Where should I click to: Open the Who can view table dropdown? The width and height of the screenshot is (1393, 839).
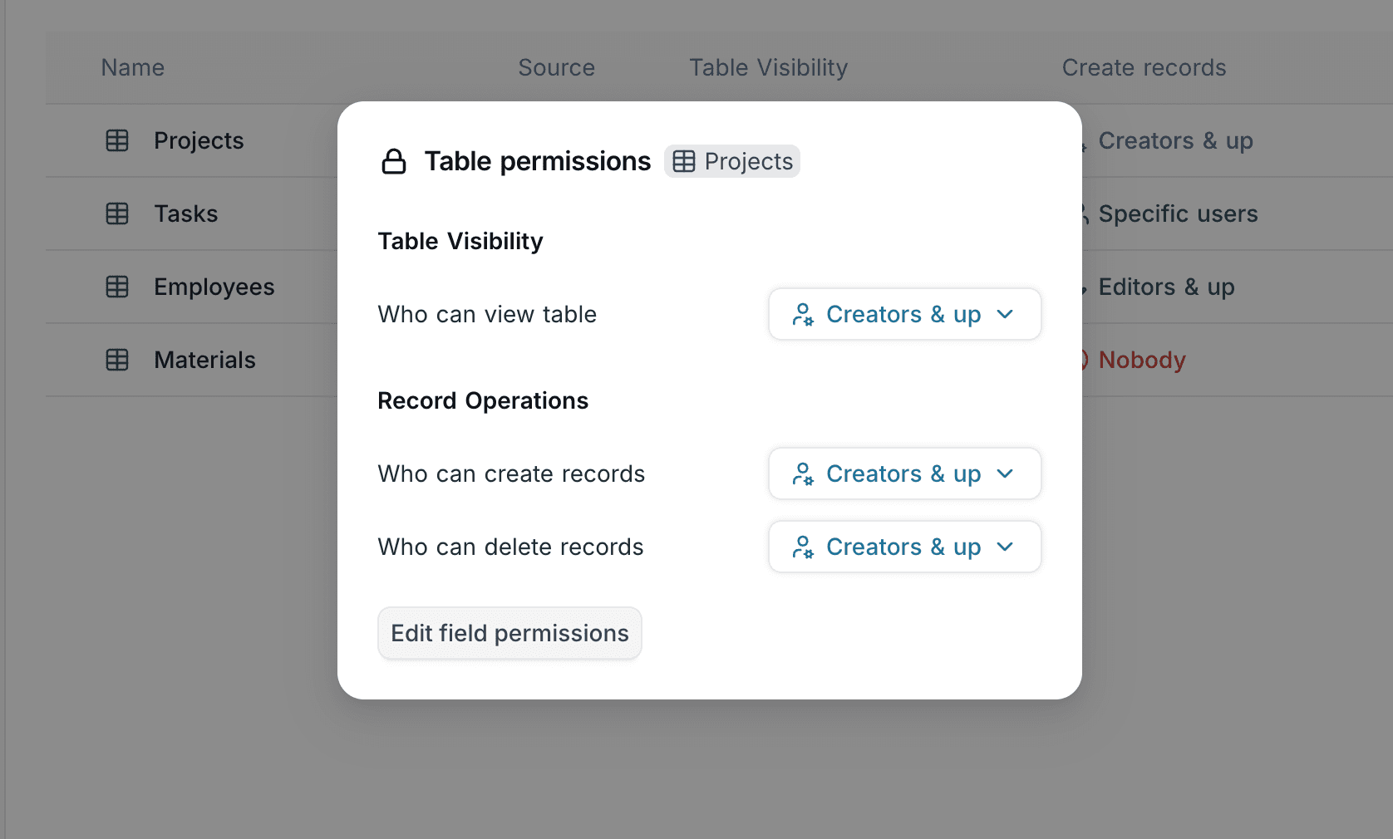(904, 314)
